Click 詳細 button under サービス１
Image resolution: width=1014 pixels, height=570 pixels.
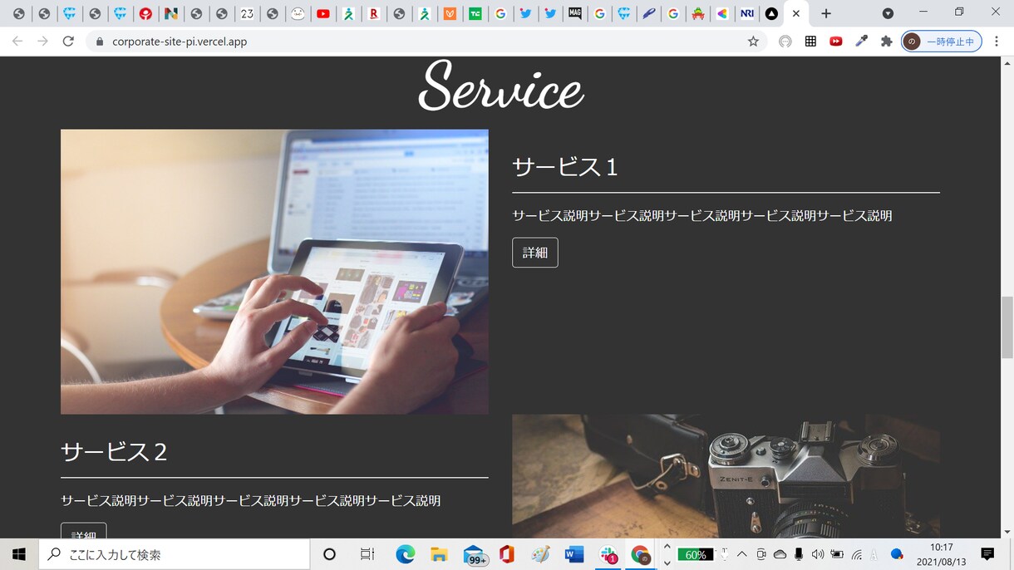(x=535, y=253)
